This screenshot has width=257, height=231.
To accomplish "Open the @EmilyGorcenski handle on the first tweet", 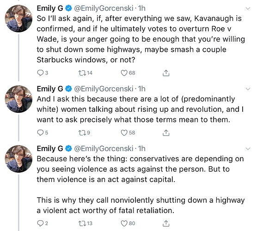I will click(104, 8).
